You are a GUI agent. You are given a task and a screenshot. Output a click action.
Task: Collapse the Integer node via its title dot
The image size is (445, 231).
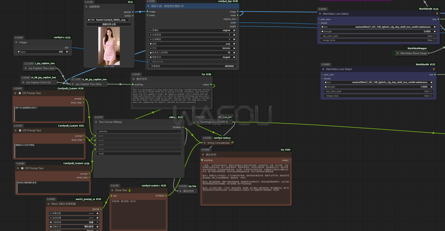coord(16,42)
